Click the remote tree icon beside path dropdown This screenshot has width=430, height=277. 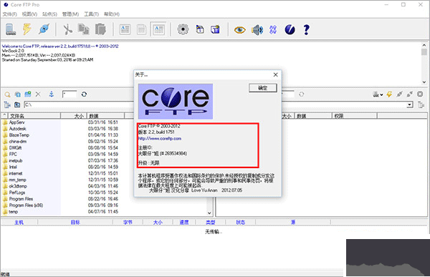point(421,105)
